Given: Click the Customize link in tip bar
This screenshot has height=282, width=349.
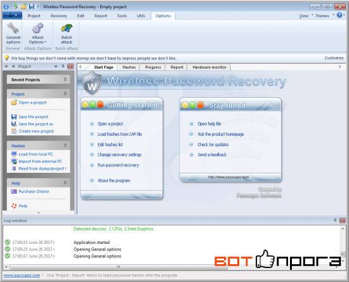Looking at the screenshot, I should click(334, 58).
